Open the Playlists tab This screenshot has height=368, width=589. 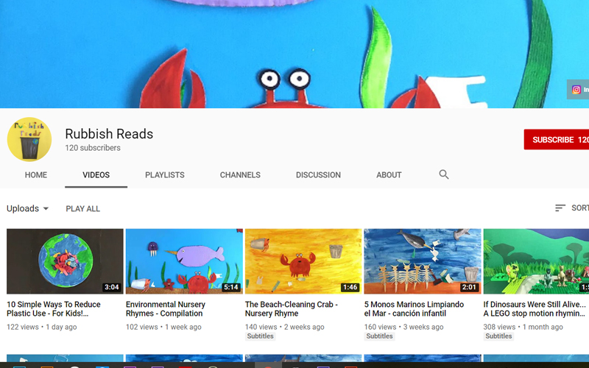165,175
